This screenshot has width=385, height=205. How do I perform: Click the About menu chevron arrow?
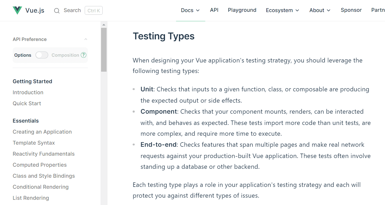click(x=329, y=10)
